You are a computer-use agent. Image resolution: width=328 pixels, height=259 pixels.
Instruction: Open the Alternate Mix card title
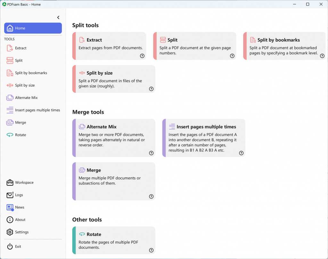(x=102, y=127)
